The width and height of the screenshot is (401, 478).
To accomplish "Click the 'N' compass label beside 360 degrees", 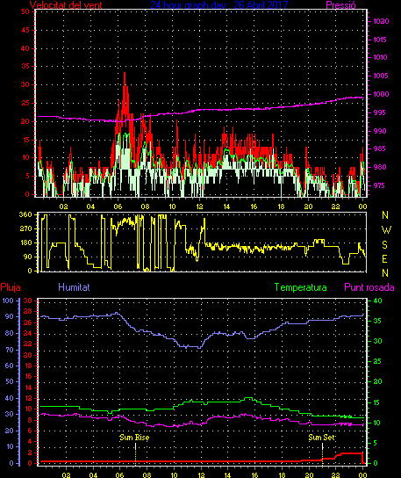I will (x=385, y=215).
